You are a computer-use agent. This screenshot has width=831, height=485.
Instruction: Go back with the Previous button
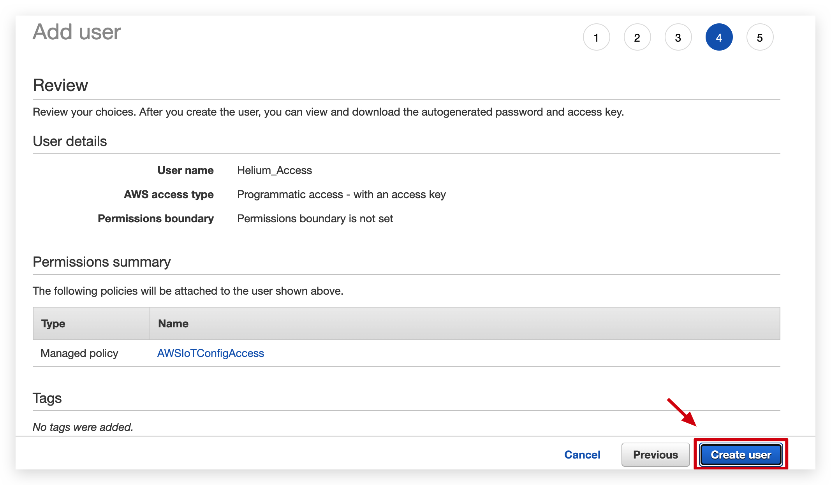(x=655, y=455)
